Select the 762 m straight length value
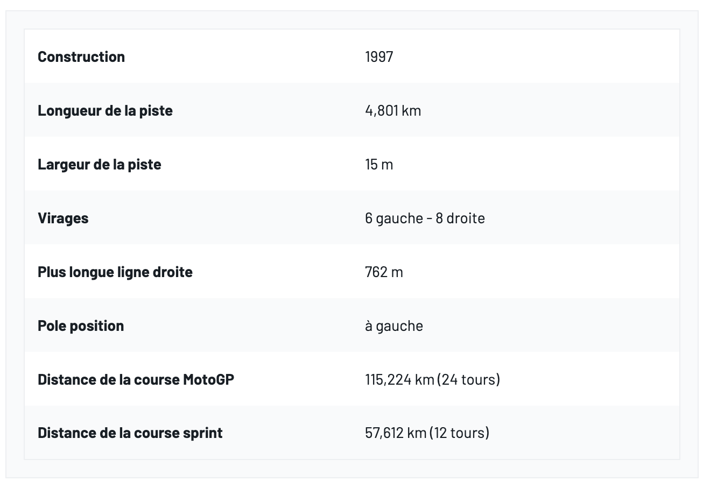This screenshot has width=703, height=481. [x=384, y=272]
